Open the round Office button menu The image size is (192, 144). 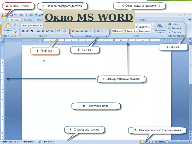tap(4, 16)
